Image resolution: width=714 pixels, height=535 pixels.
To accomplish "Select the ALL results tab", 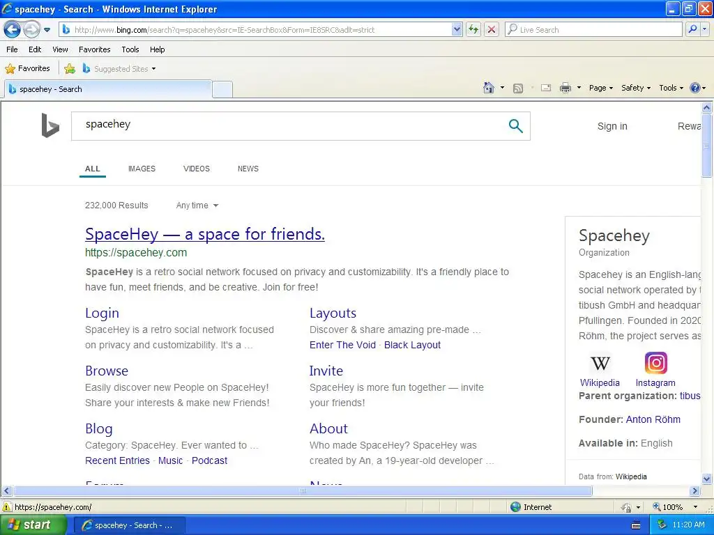I will coord(93,169).
